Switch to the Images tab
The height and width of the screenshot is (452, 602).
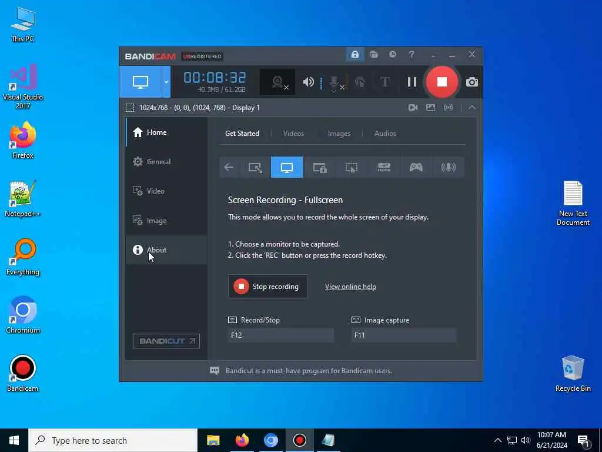(x=339, y=134)
